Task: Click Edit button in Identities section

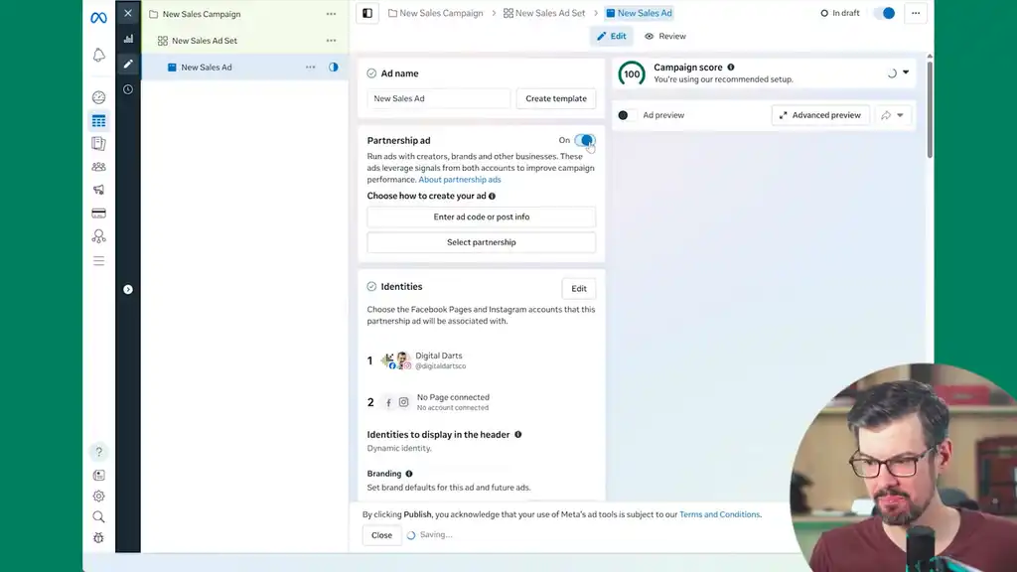Action: [x=579, y=289]
